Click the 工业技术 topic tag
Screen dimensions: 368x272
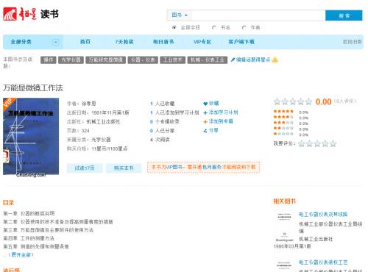tap(173, 60)
